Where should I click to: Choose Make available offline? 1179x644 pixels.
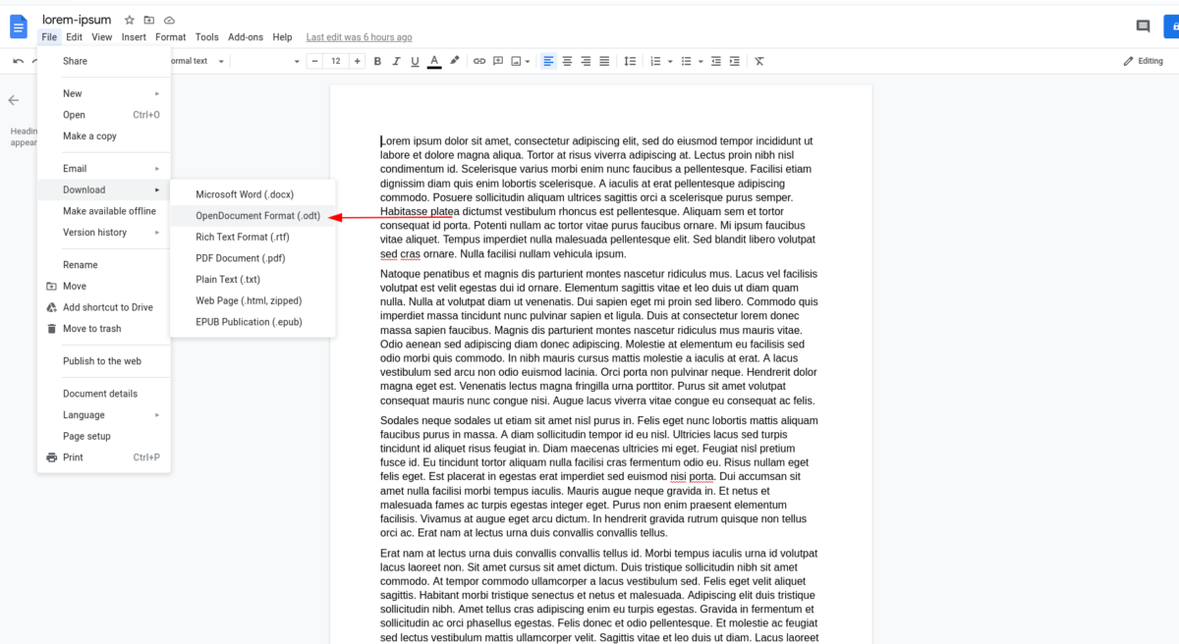tap(104, 211)
